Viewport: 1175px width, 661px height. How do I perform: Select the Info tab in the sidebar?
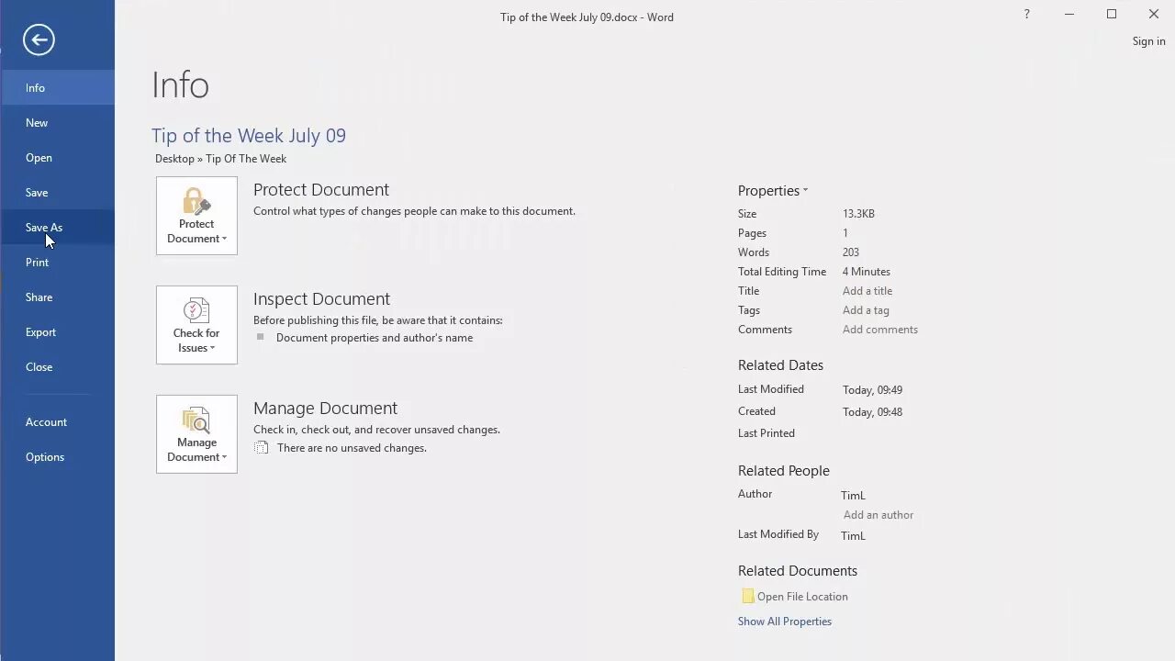[57, 87]
